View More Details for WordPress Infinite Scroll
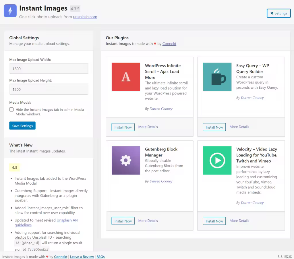294x259 pixels. point(148,127)
